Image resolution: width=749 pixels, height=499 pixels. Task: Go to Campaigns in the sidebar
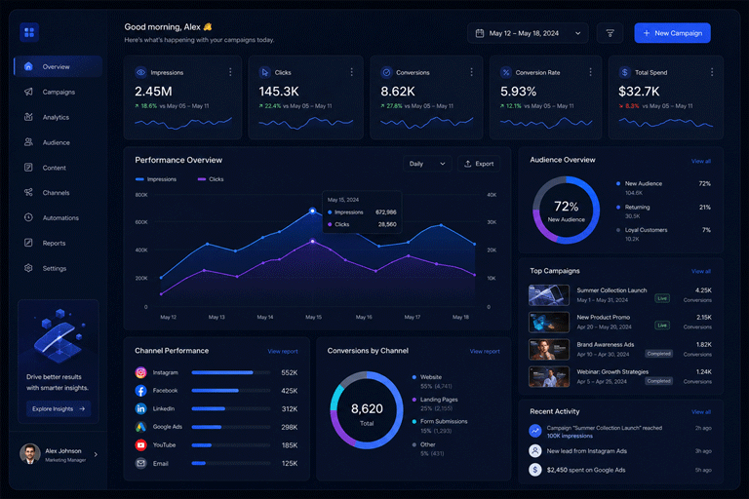58,92
